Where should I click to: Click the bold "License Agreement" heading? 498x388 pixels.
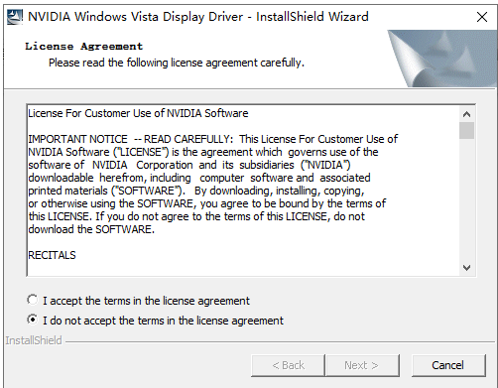[x=84, y=47]
